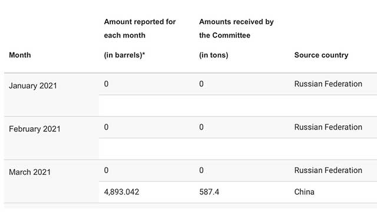Select the February 2021 row label
Viewport: 377px width, 212px height.
click(35, 129)
